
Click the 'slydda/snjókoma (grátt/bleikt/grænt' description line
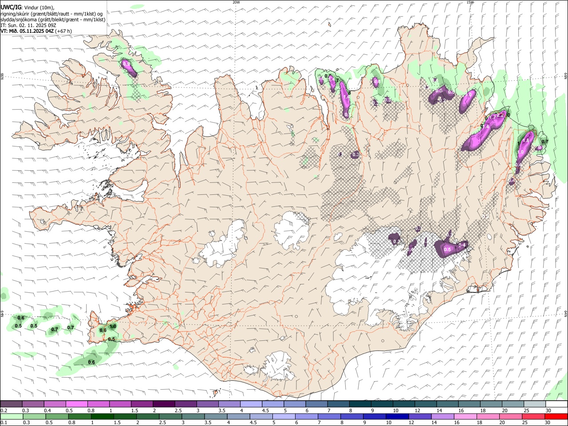coord(53,20)
